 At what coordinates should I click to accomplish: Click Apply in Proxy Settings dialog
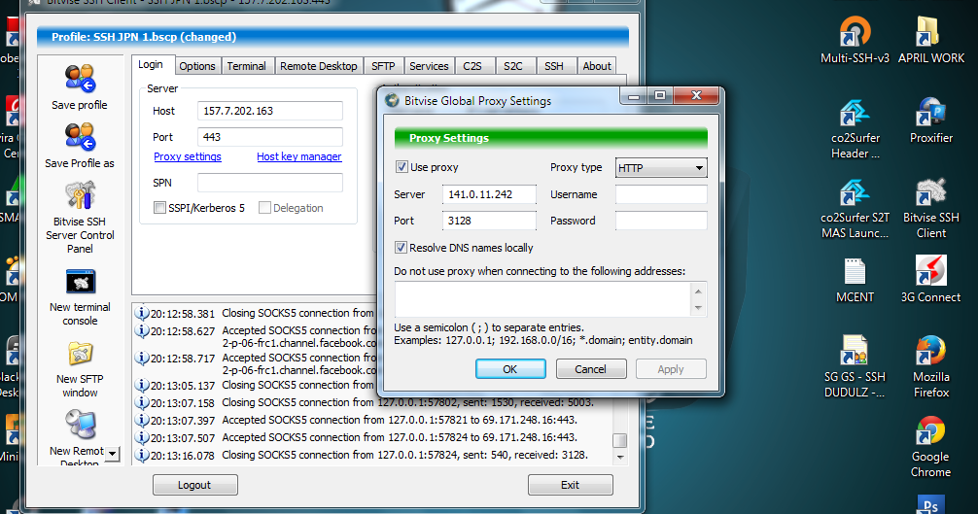tap(671, 369)
